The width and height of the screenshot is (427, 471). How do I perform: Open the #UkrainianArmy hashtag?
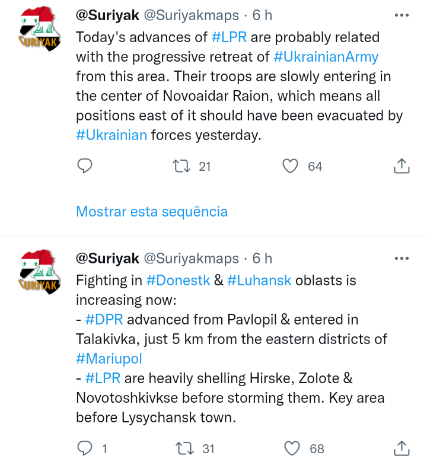point(326,57)
